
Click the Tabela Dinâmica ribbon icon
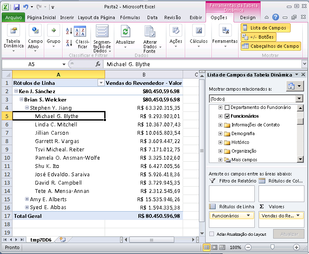pos(14,31)
